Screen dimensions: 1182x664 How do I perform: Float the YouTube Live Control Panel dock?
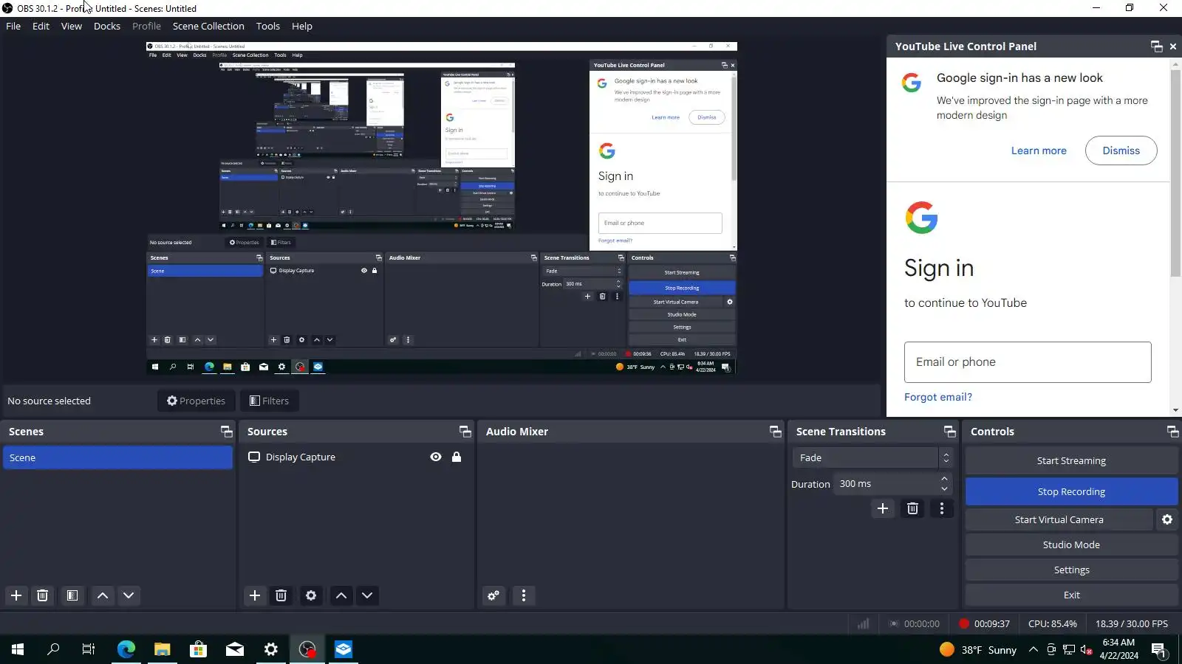tap(1157, 46)
